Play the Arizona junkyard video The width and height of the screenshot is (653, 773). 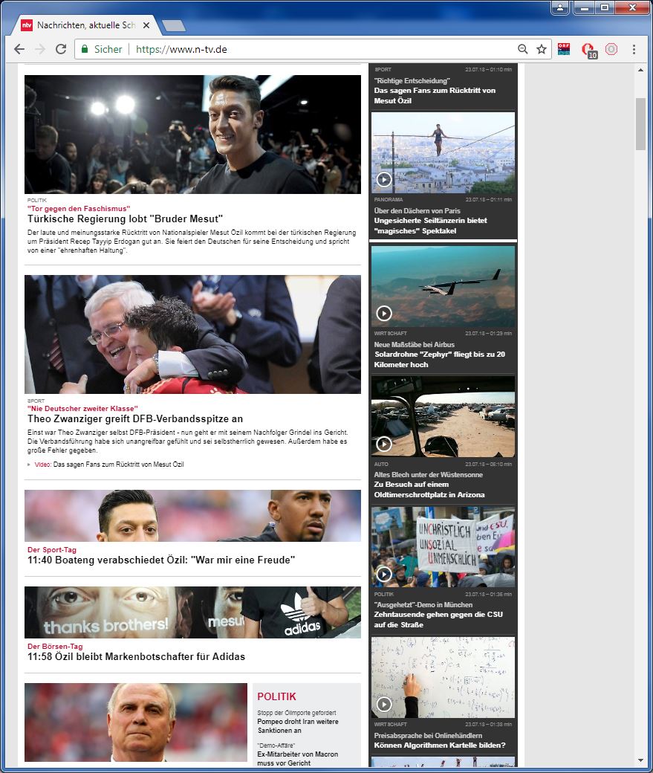click(x=384, y=444)
